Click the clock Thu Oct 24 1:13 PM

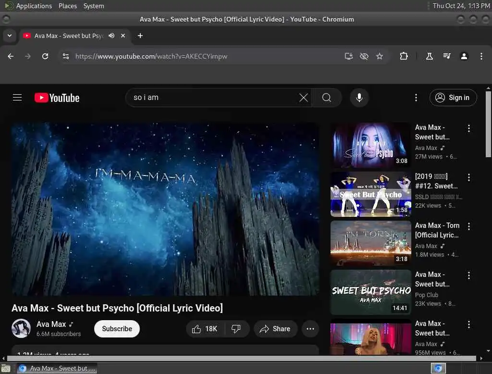coord(461,6)
